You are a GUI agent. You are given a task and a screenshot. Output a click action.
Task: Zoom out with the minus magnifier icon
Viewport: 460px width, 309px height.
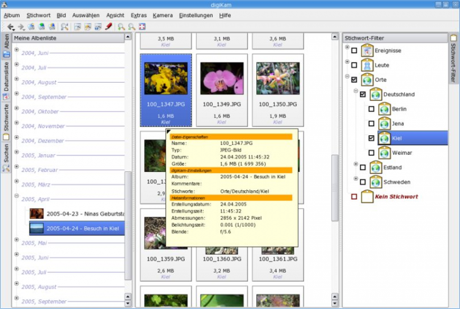click(x=132, y=27)
